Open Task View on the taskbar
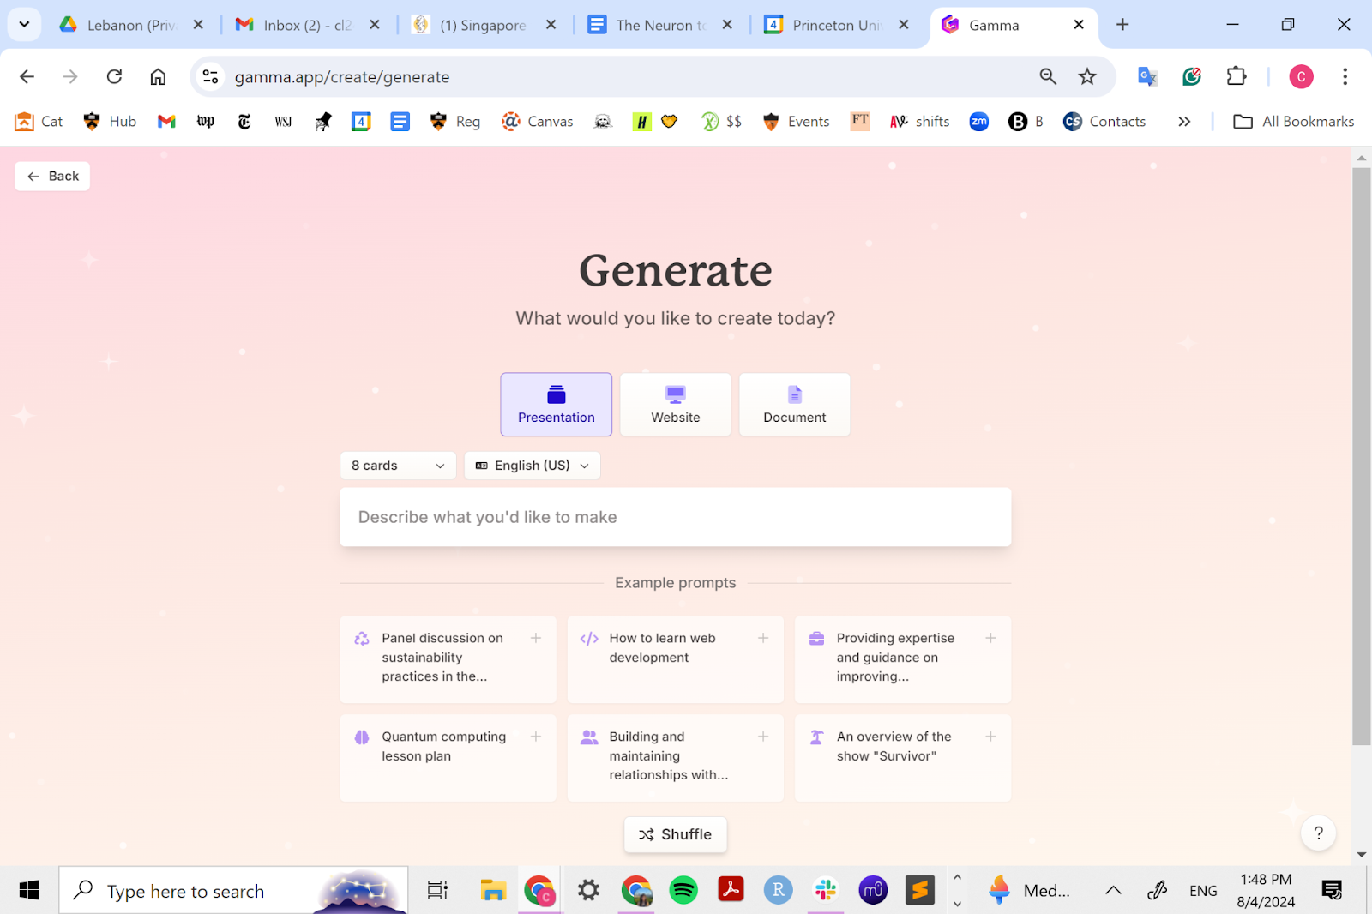This screenshot has width=1372, height=914. tap(437, 891)
